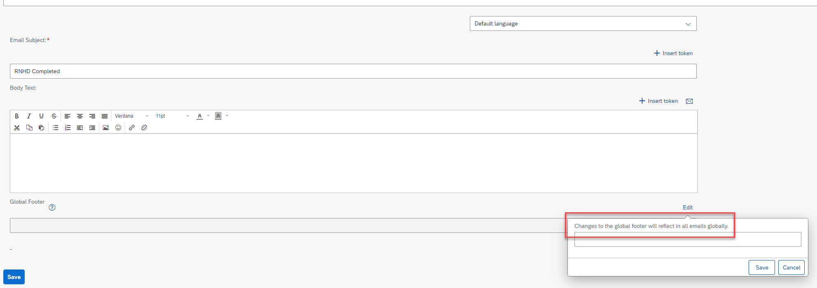The image size is (817, 288).
Task: Remove link with unlink icon
Action: tap(144, 128)
